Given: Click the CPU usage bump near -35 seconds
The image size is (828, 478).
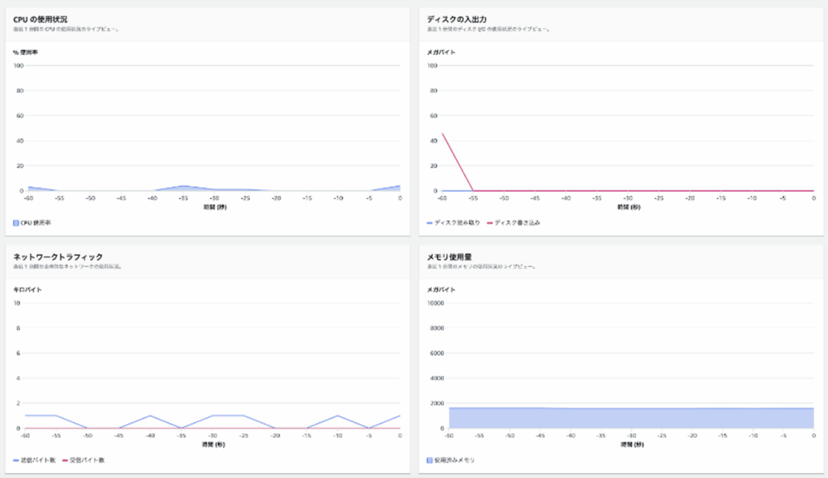Looking at the screenshot, I should 184,187.
